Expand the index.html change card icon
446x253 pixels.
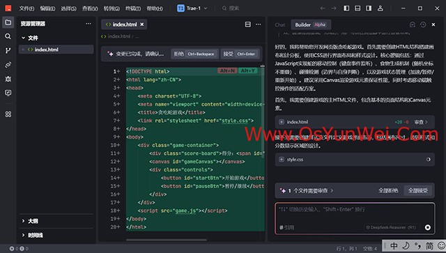point(282,122)
